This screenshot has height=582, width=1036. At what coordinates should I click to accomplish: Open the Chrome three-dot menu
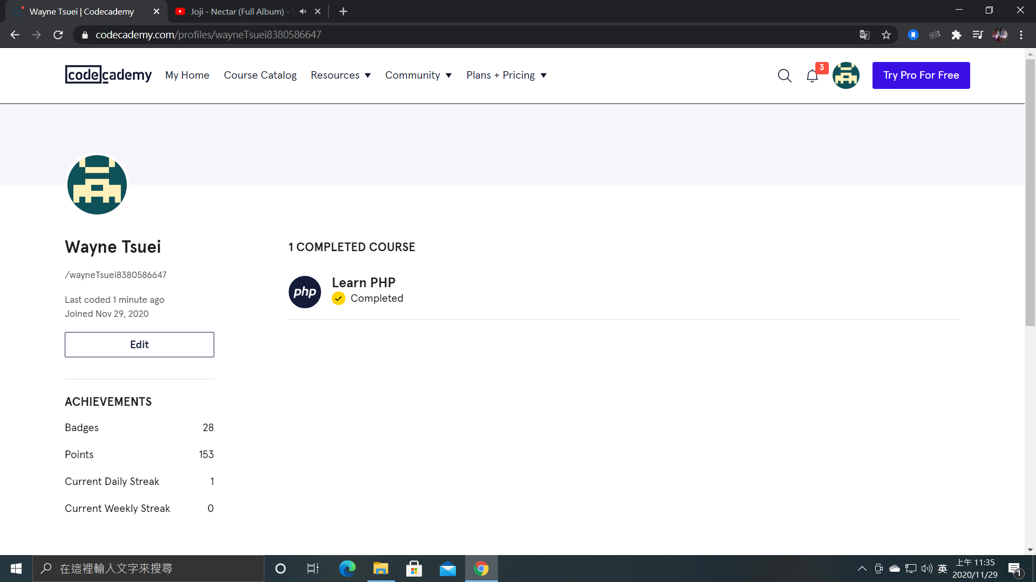click(1021, 35)
